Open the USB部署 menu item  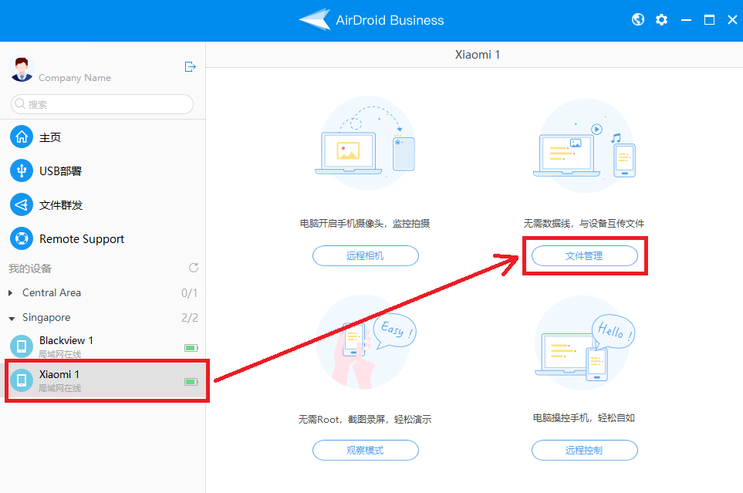(x=60, y=171)
